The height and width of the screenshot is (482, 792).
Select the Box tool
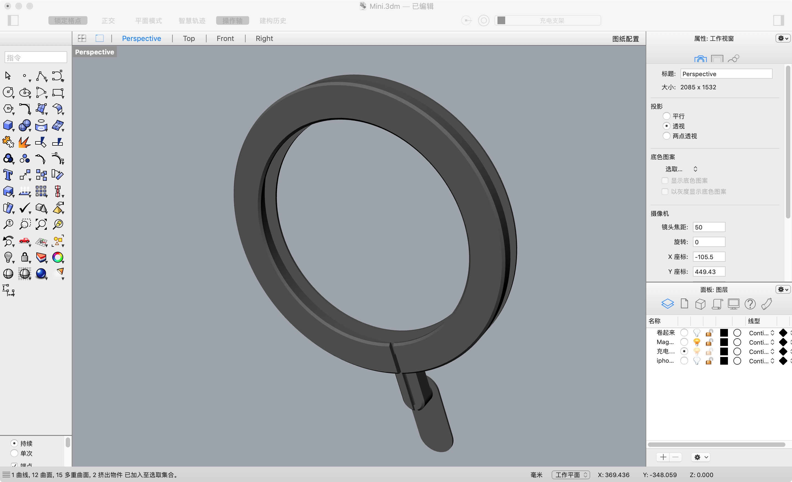click(8, 125)
